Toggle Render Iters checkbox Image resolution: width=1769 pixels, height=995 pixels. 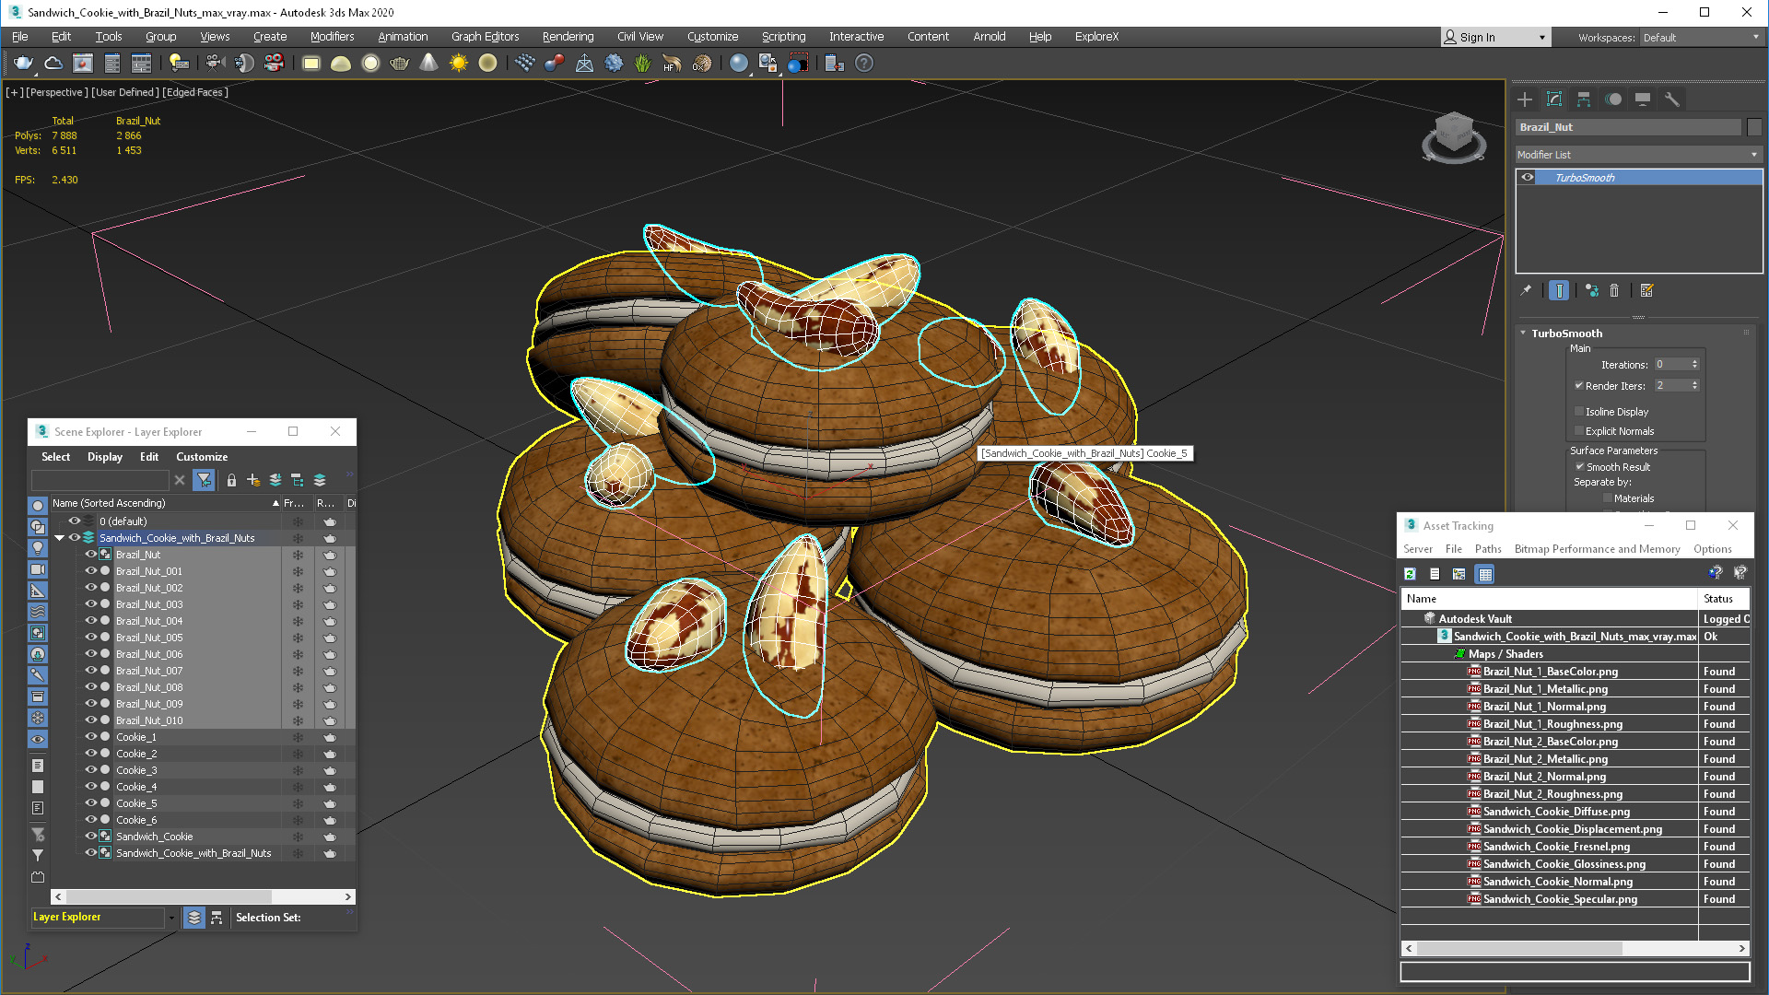(1579, 386)
